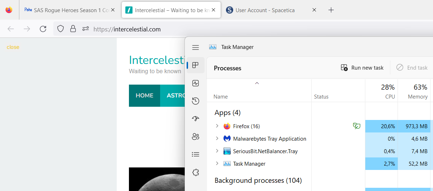Image resolution: width=433 pixels, height=191 pixels.
Task: Sort processes by Memory column
Action: (x=414, y=91)
